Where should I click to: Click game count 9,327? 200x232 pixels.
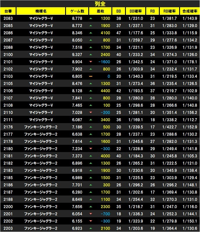pyautogui.click(x=77, y=55)
